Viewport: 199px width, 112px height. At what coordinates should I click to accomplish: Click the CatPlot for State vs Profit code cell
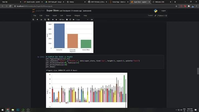coord(105,62)
